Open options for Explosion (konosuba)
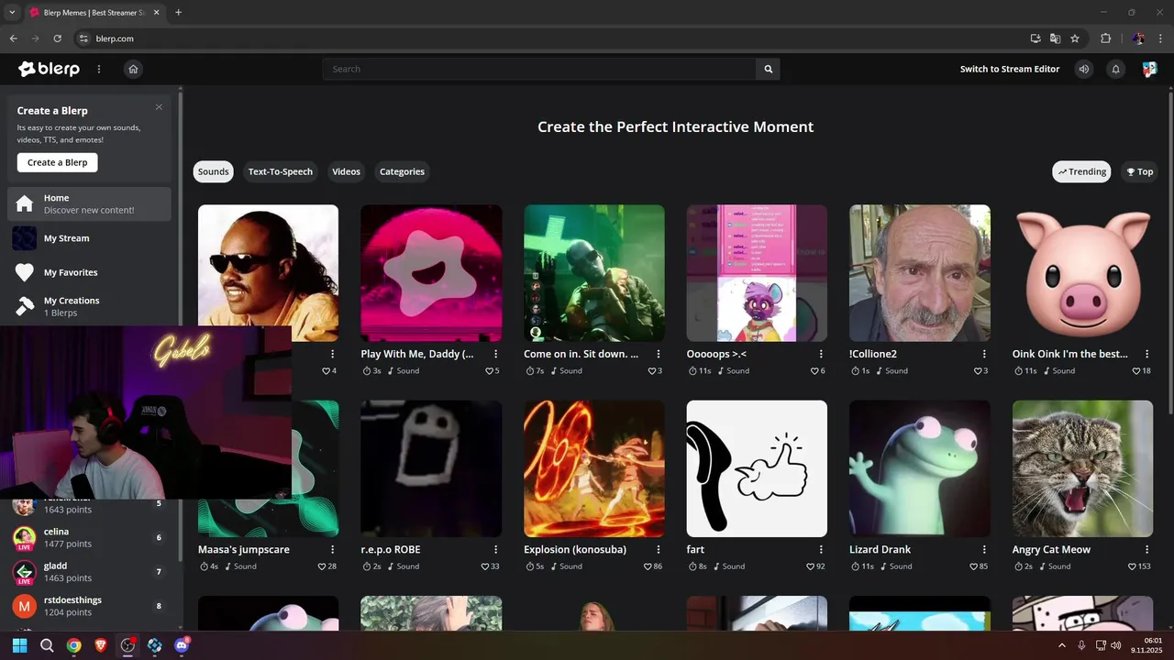 point(659,550)
